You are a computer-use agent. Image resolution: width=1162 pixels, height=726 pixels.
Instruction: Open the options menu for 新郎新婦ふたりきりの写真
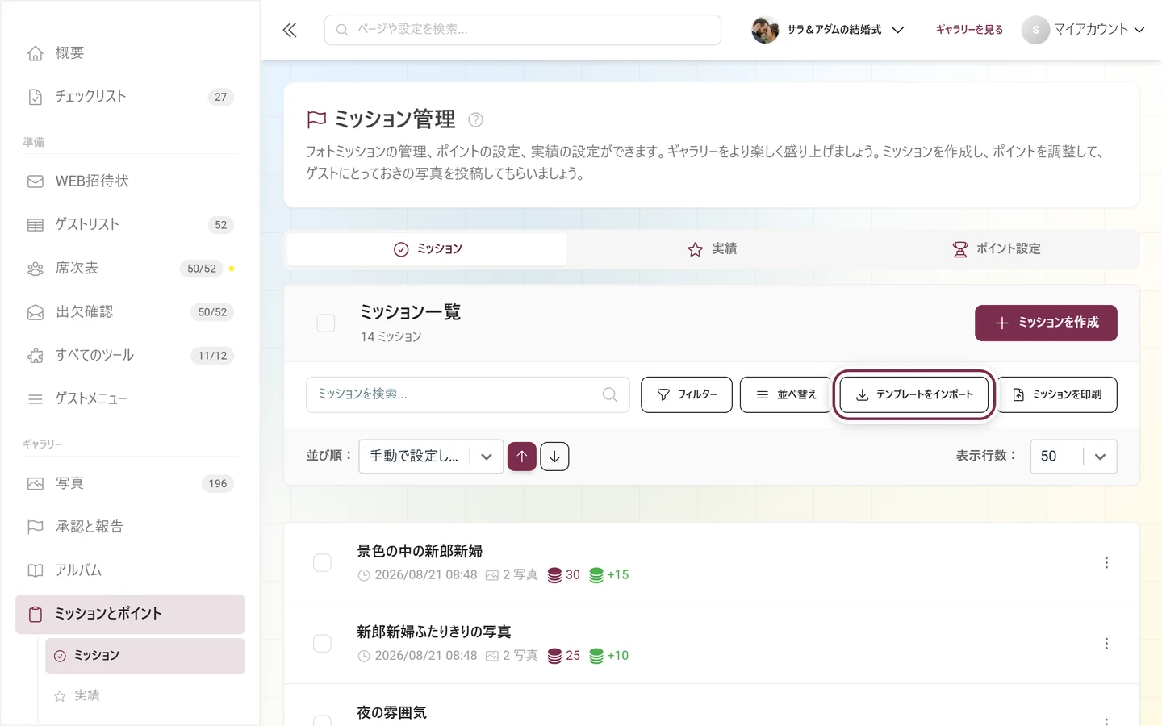[x=1106, y=644]
